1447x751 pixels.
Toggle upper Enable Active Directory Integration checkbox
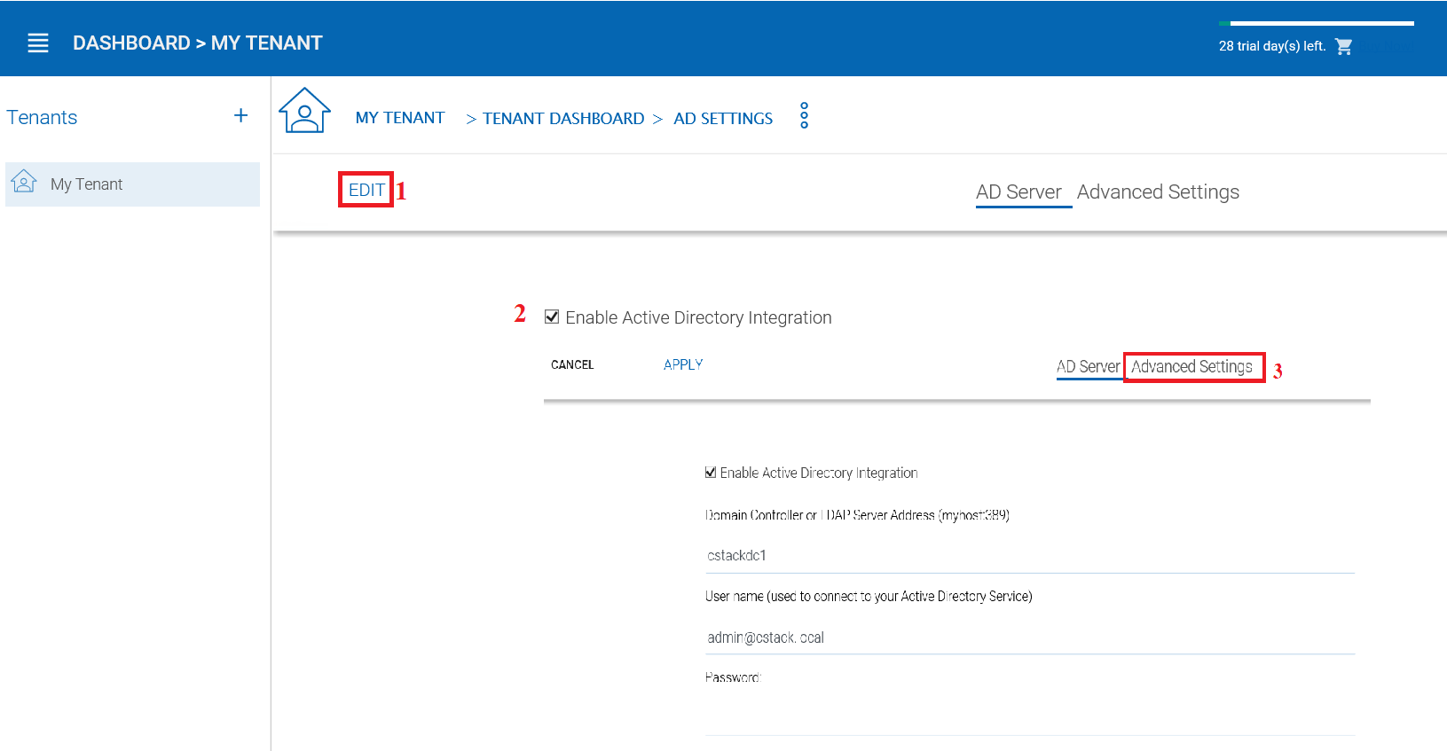click(x=552, y=317)
